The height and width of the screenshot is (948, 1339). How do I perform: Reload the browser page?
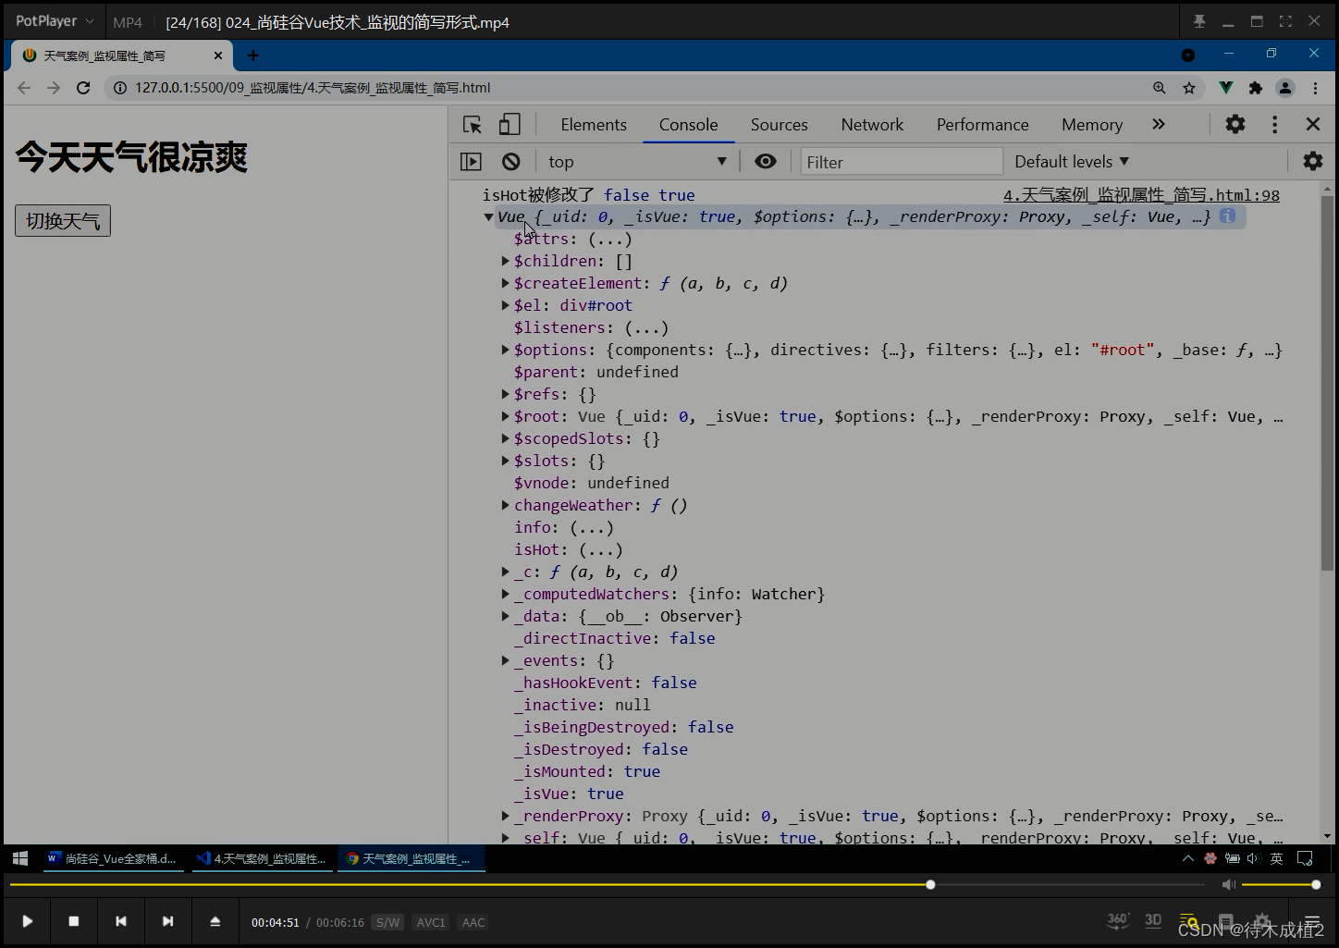(x=83, y=88)
